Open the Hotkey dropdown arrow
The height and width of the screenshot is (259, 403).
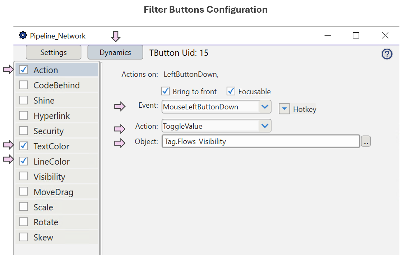[284, 109]
